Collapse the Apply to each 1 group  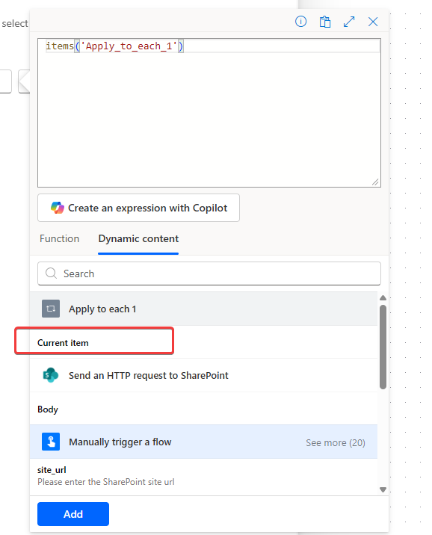[204, 309]
